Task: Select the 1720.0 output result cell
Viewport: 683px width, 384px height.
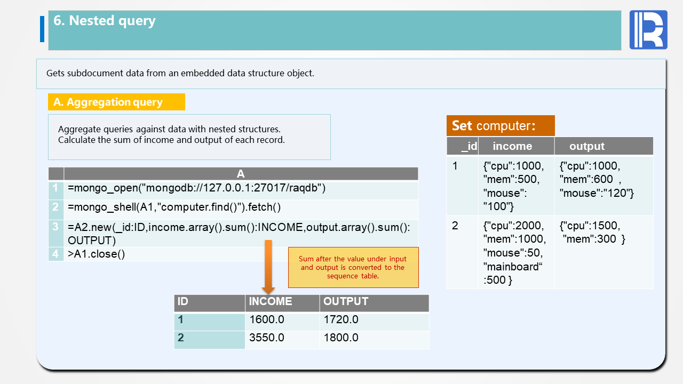Action: coord(374,320)
